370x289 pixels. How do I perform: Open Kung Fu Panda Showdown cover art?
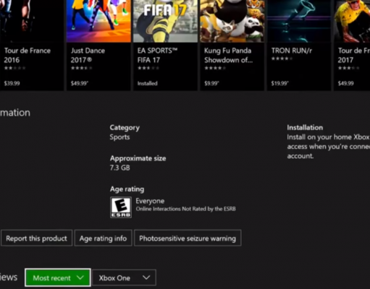click(x=232, y=21)
